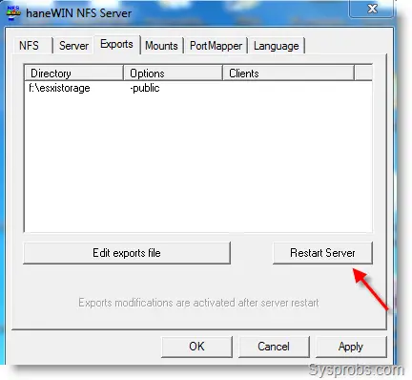
Task: Open the Server tab
Action: pos(73,46)
